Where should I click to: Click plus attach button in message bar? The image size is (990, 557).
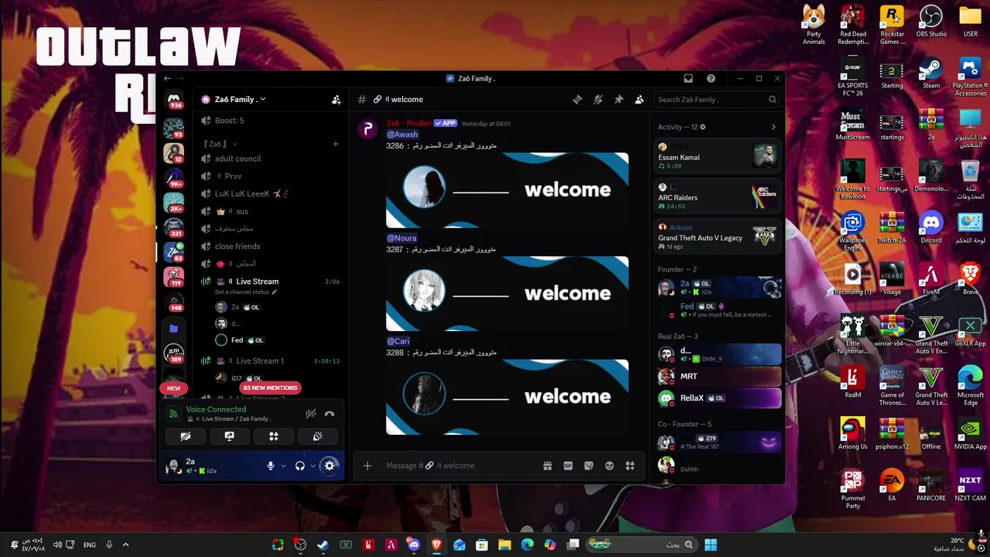367,466
